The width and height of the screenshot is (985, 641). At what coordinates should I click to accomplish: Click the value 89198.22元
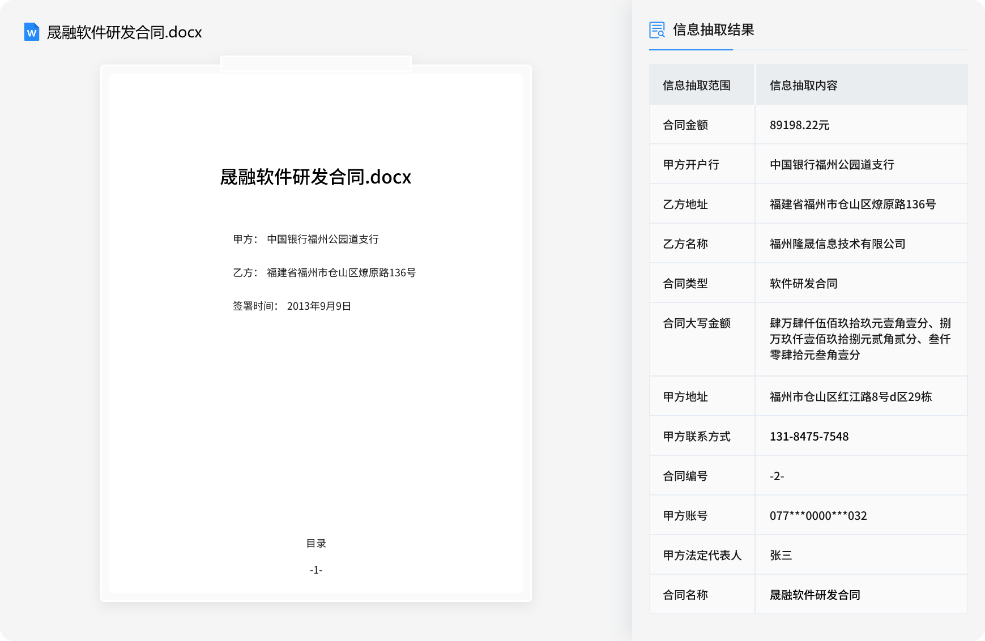(x=799, y=125)
